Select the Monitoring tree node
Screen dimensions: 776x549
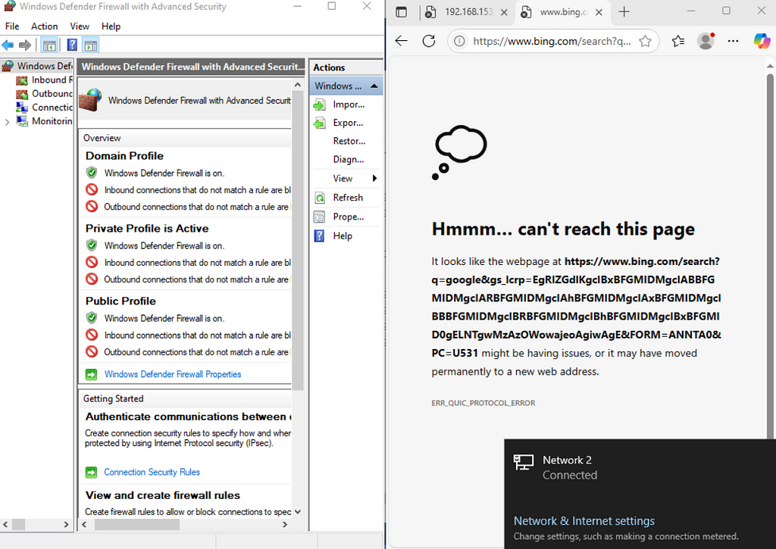(44, 121)
